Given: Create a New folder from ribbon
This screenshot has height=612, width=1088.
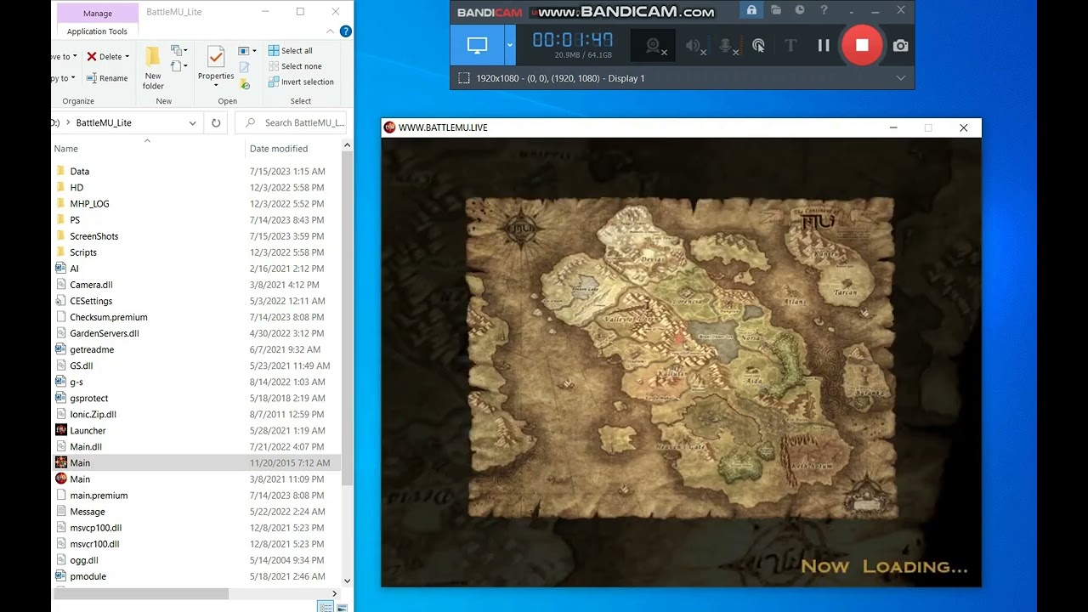Looking at the screenshot, I should click(x=153, y=68).
